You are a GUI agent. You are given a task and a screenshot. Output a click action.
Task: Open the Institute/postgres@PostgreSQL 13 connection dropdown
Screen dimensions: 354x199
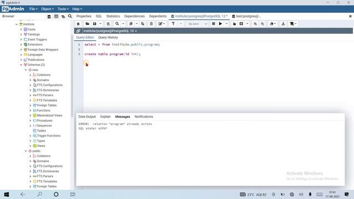coord(110,31)
